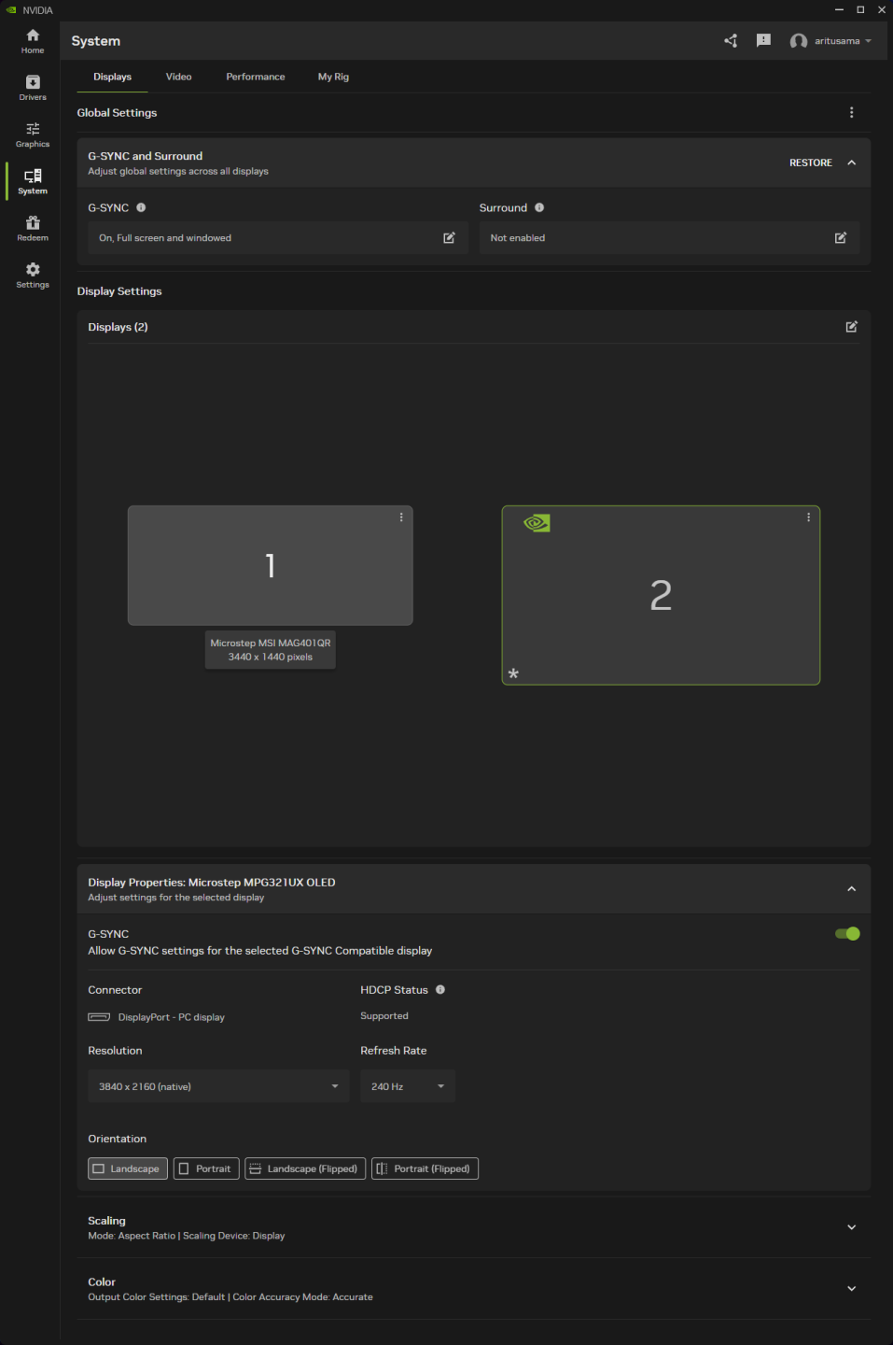Click the DisplayPort connector icon
The height and width of the screenshot is (1345, 893).
[x=99, y=1017]
